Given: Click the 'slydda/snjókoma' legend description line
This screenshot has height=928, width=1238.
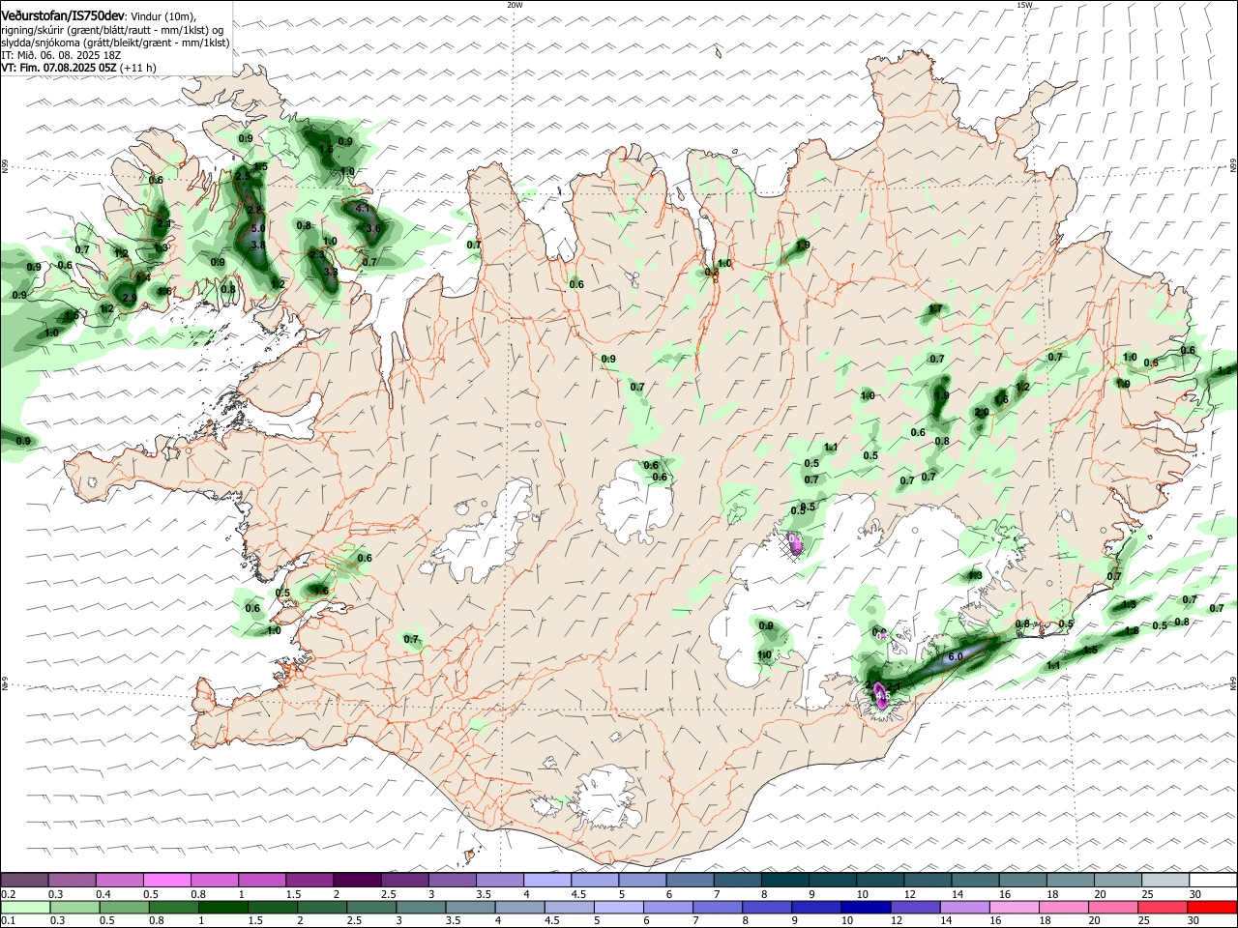Looking at the screenshot, I should 115,43.
